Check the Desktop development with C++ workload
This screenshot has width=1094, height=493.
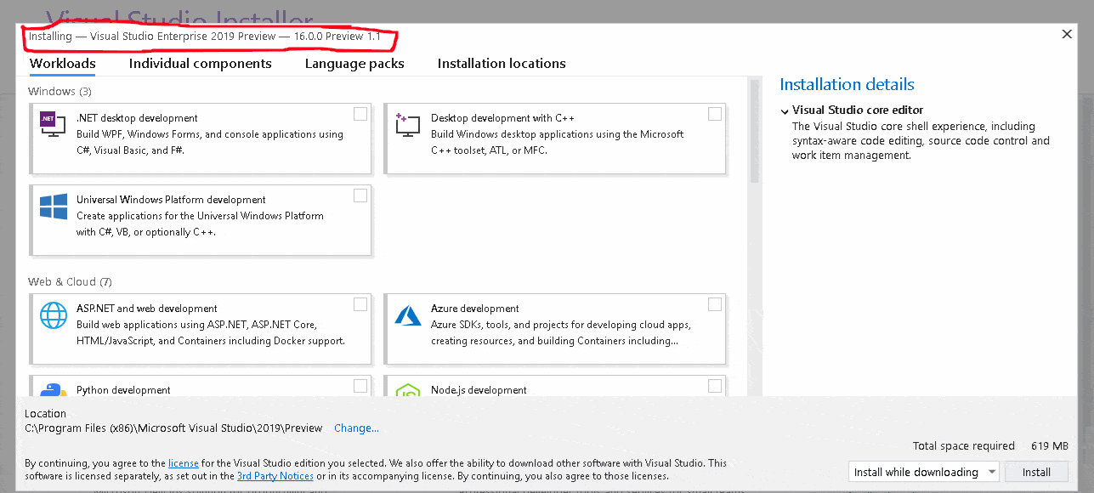715,114
